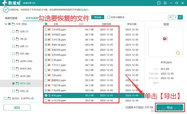This screenshot has width=187, height=114.
Task: Select the XML (3) tree item
Action: (24, 91)
